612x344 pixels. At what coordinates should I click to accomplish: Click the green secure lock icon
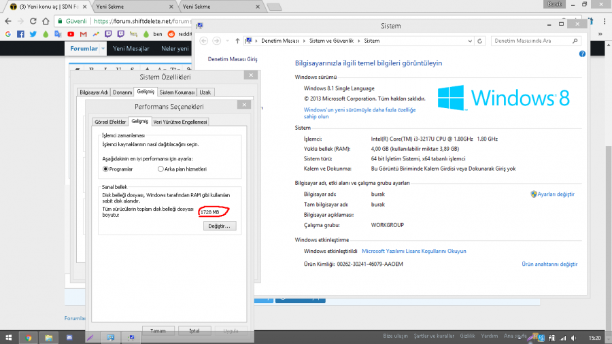pos(60,21)
